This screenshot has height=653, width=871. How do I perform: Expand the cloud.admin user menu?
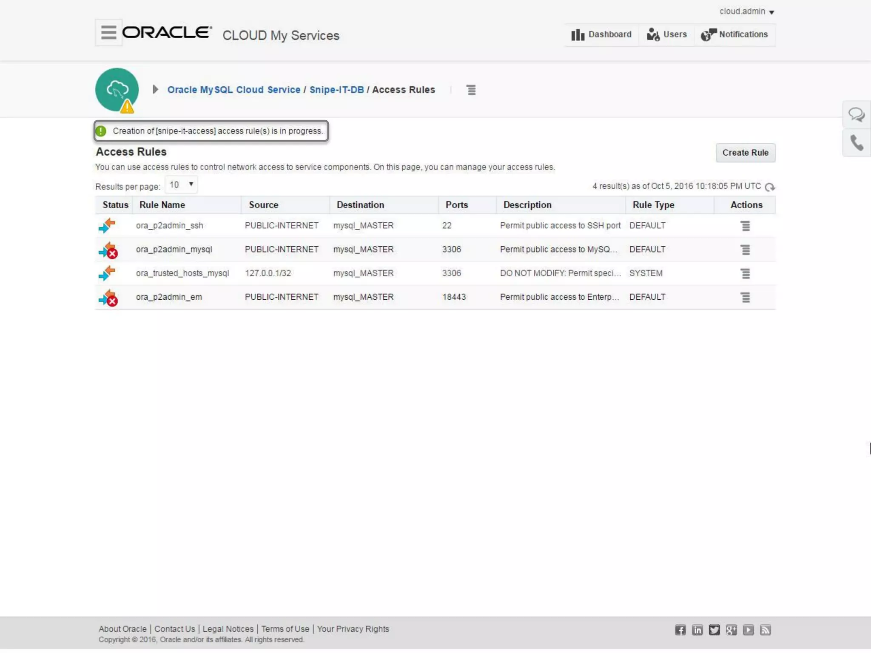pyautogui.click(x=747, y=11)
